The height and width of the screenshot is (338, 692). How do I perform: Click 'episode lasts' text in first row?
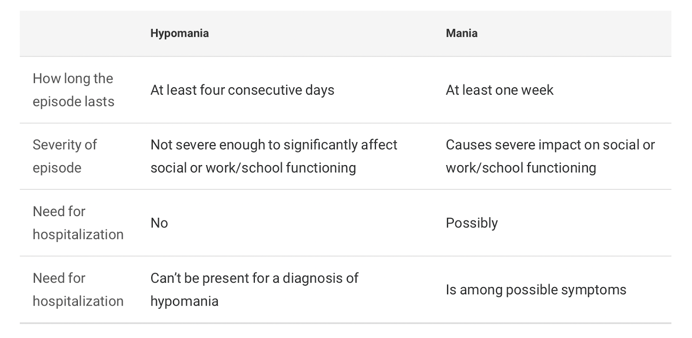(74, 102)
